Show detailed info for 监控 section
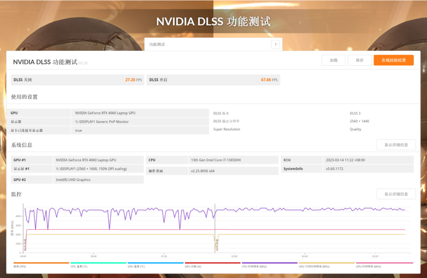427x278 pixels. 395,194
